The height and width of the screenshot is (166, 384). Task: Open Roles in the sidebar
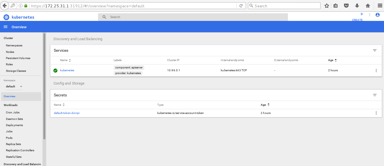pos(9,64)
